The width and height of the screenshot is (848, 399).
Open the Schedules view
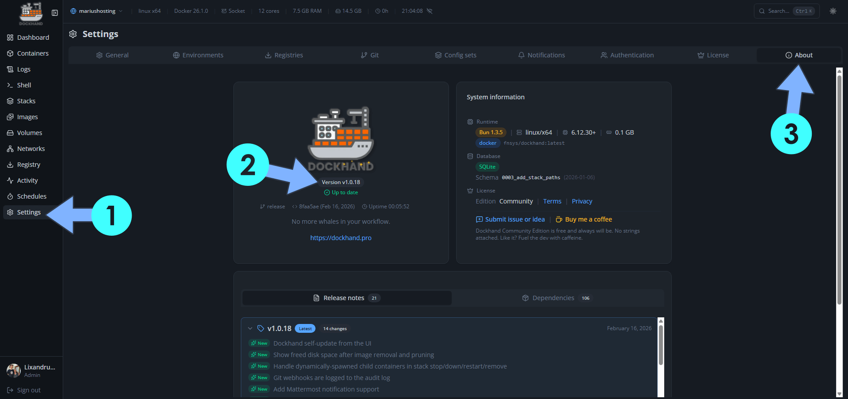point(31,196)
